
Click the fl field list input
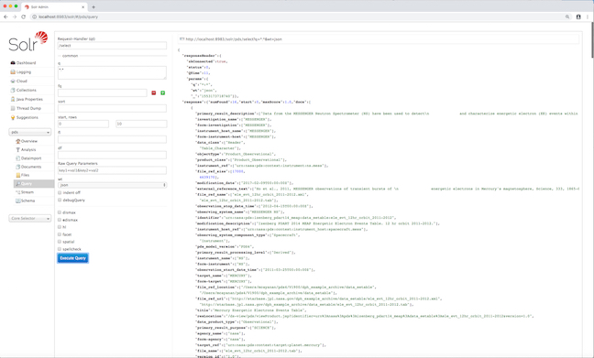point(112,139)
